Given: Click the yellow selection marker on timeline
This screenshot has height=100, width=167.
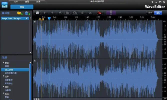Looking at the screenshot, I should [41, 19].
